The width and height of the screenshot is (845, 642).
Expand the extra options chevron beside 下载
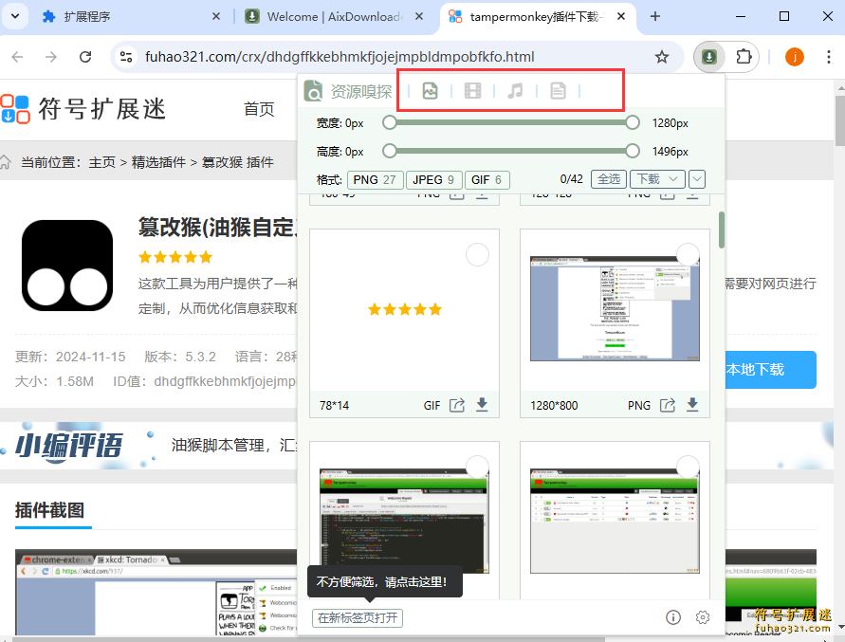[697, 179]
